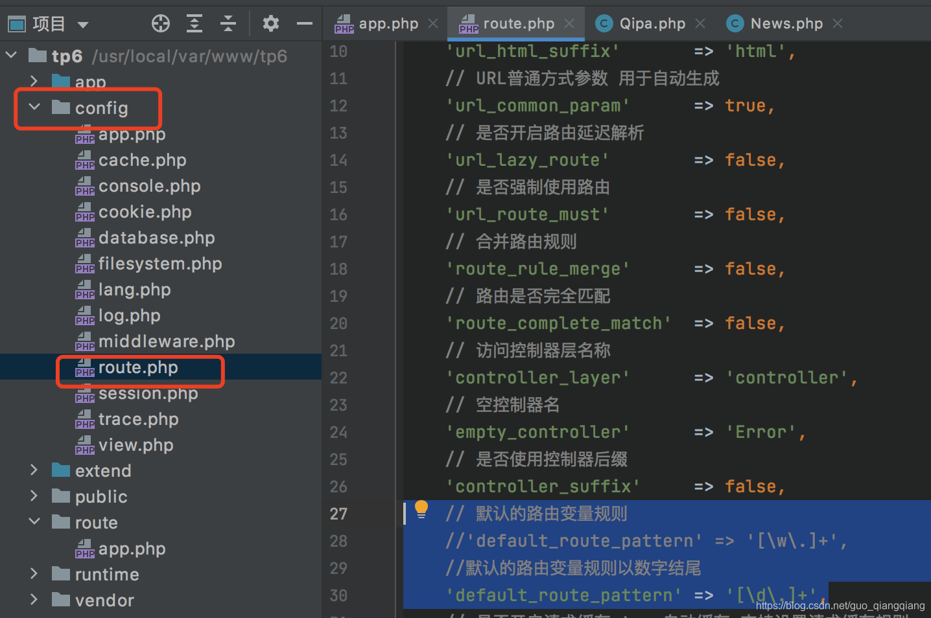931x618 pixels.
Task: Click the Expand All icon in project toolbar
Action: [194, 24]
